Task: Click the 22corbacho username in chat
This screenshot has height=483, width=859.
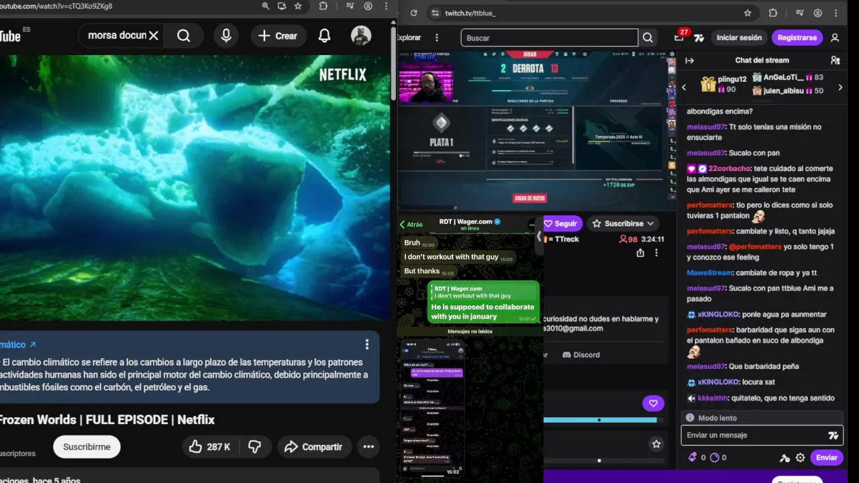Action: 729,168
